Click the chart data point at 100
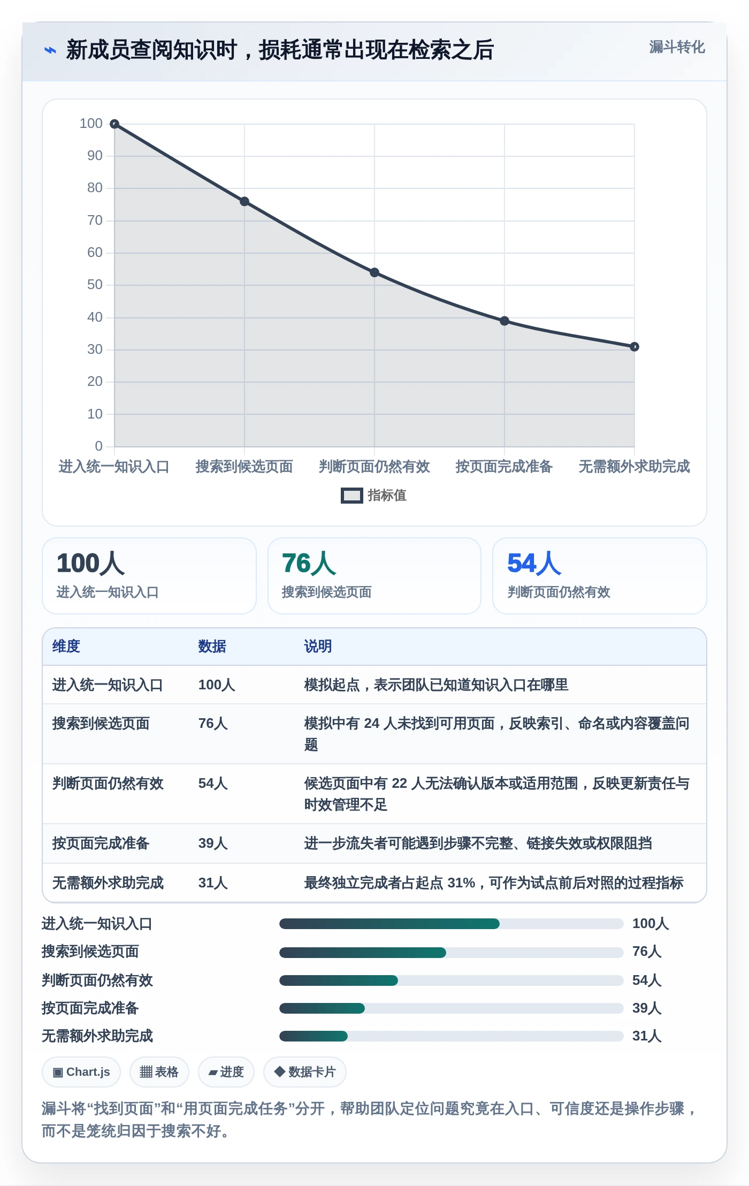Viewport: 749px width, 1186px height. pyautogui.click(x=114, y=124)
